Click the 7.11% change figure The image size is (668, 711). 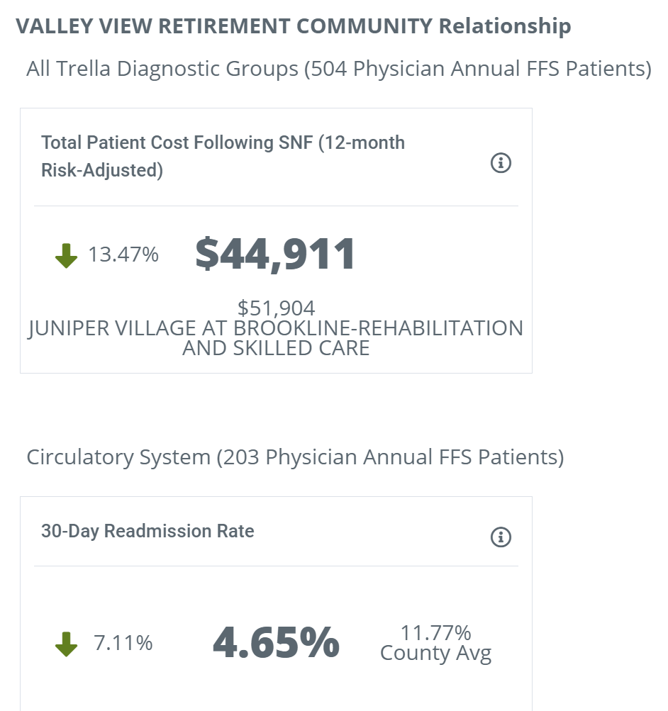click(123, 643)
